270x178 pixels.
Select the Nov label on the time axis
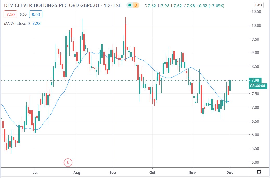(192, 172)
